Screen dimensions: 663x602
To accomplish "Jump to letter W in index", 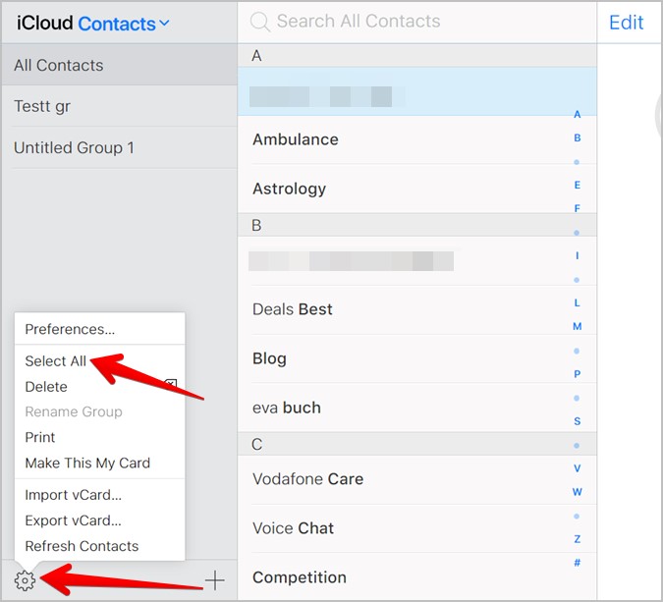I will pyautogui.click(x=578, y=492).
